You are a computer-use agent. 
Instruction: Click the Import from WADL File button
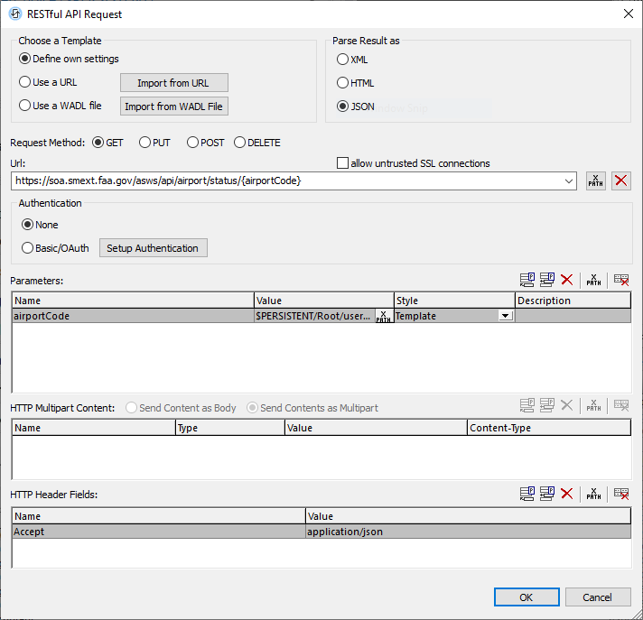[174, 106]
